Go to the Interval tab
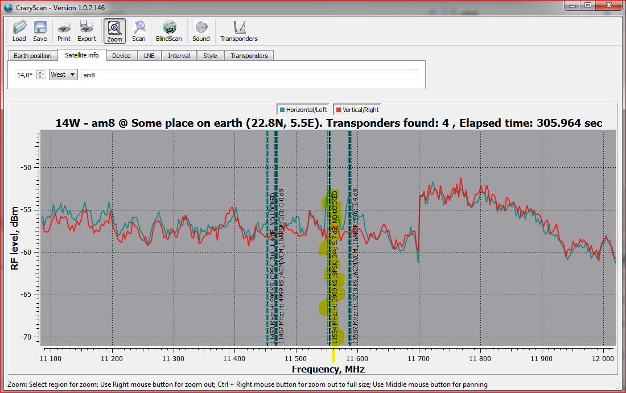626x393 pixels. [x=179, y=56]
